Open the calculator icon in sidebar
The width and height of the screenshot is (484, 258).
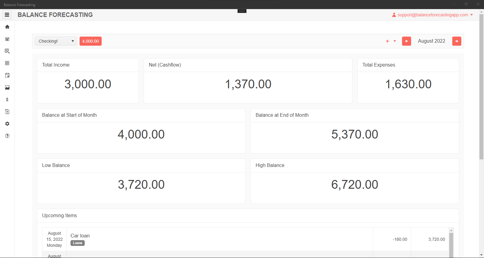pos(7,39)
